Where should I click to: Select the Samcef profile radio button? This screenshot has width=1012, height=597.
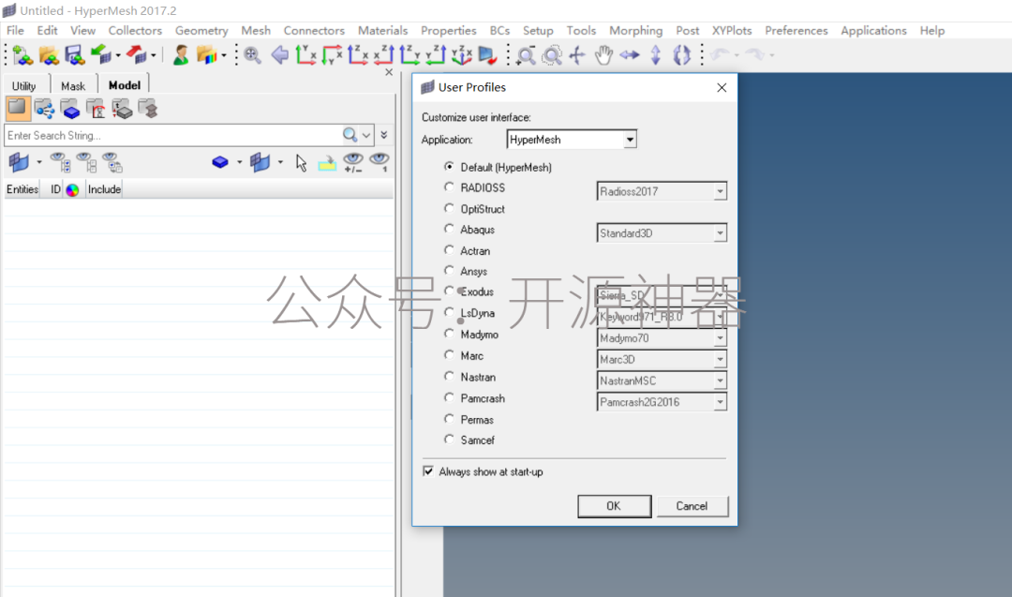pyautogui.click(x=449, y=440)
